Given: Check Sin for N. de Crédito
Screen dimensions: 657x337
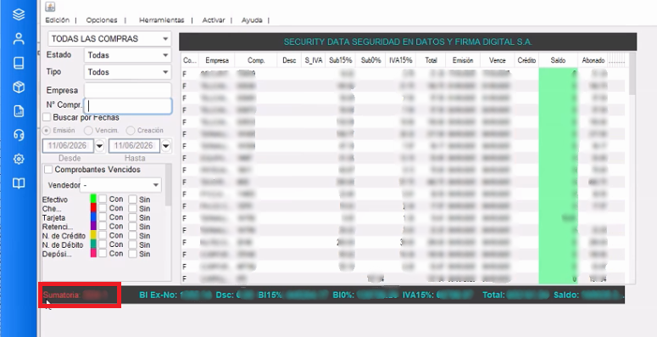Looking at the screenshot, I should 132,235.
